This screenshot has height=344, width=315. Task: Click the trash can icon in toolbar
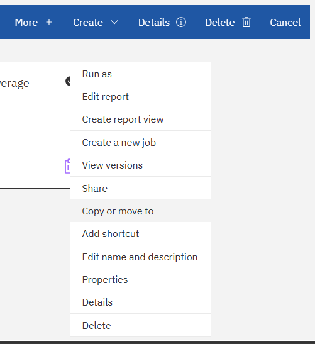[x=246, y=22]
